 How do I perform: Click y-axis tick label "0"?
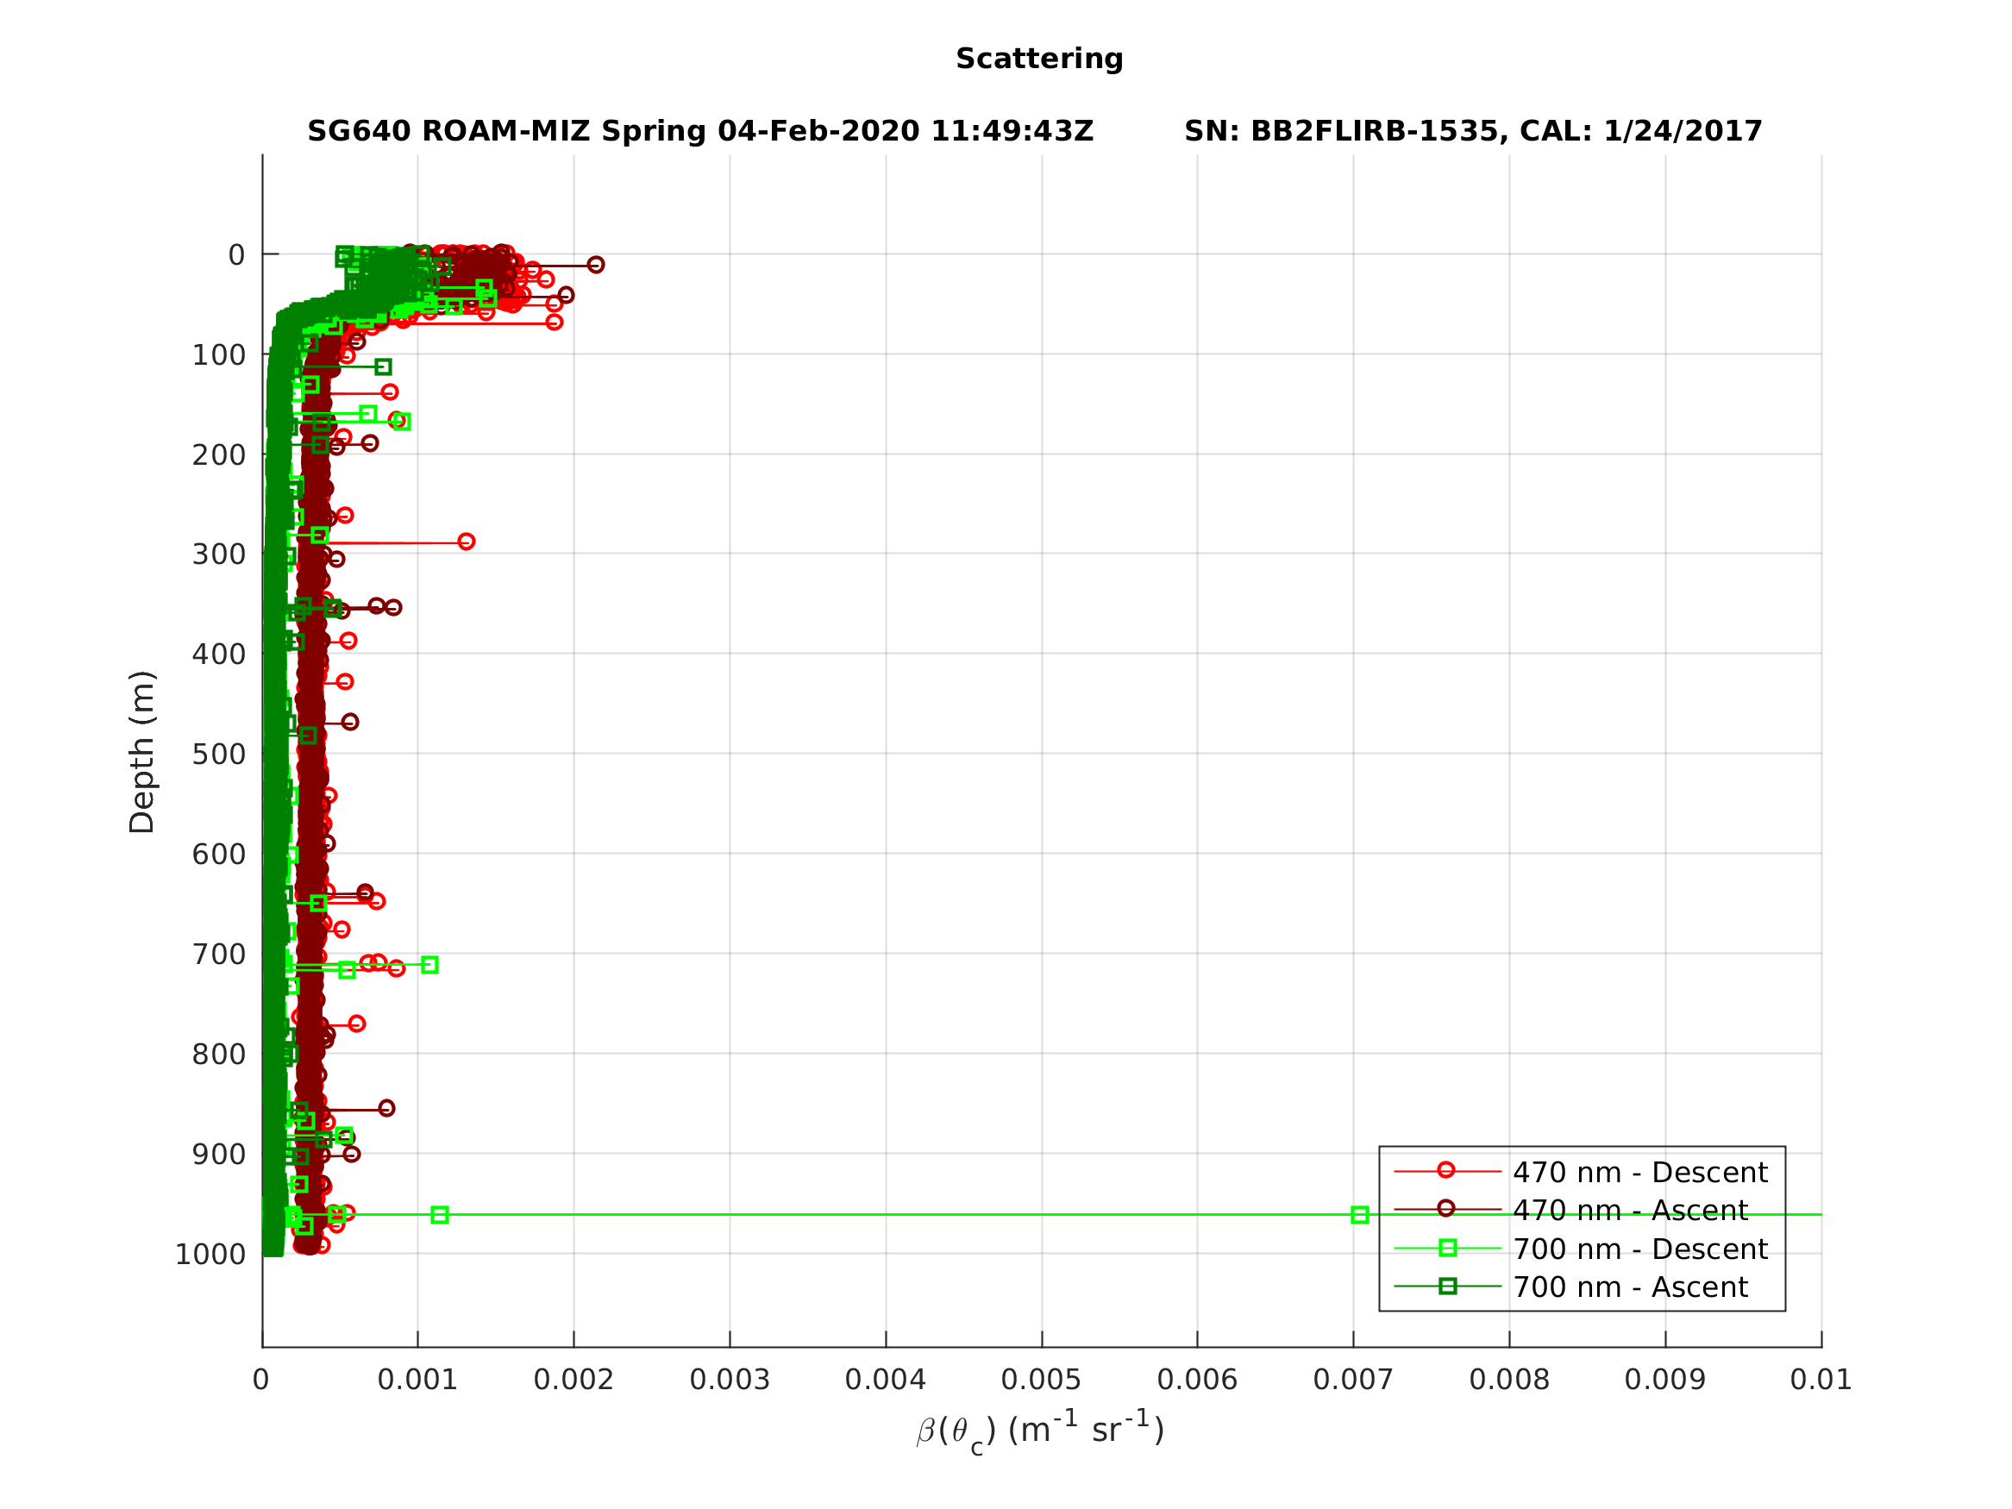tap(236, 255)
